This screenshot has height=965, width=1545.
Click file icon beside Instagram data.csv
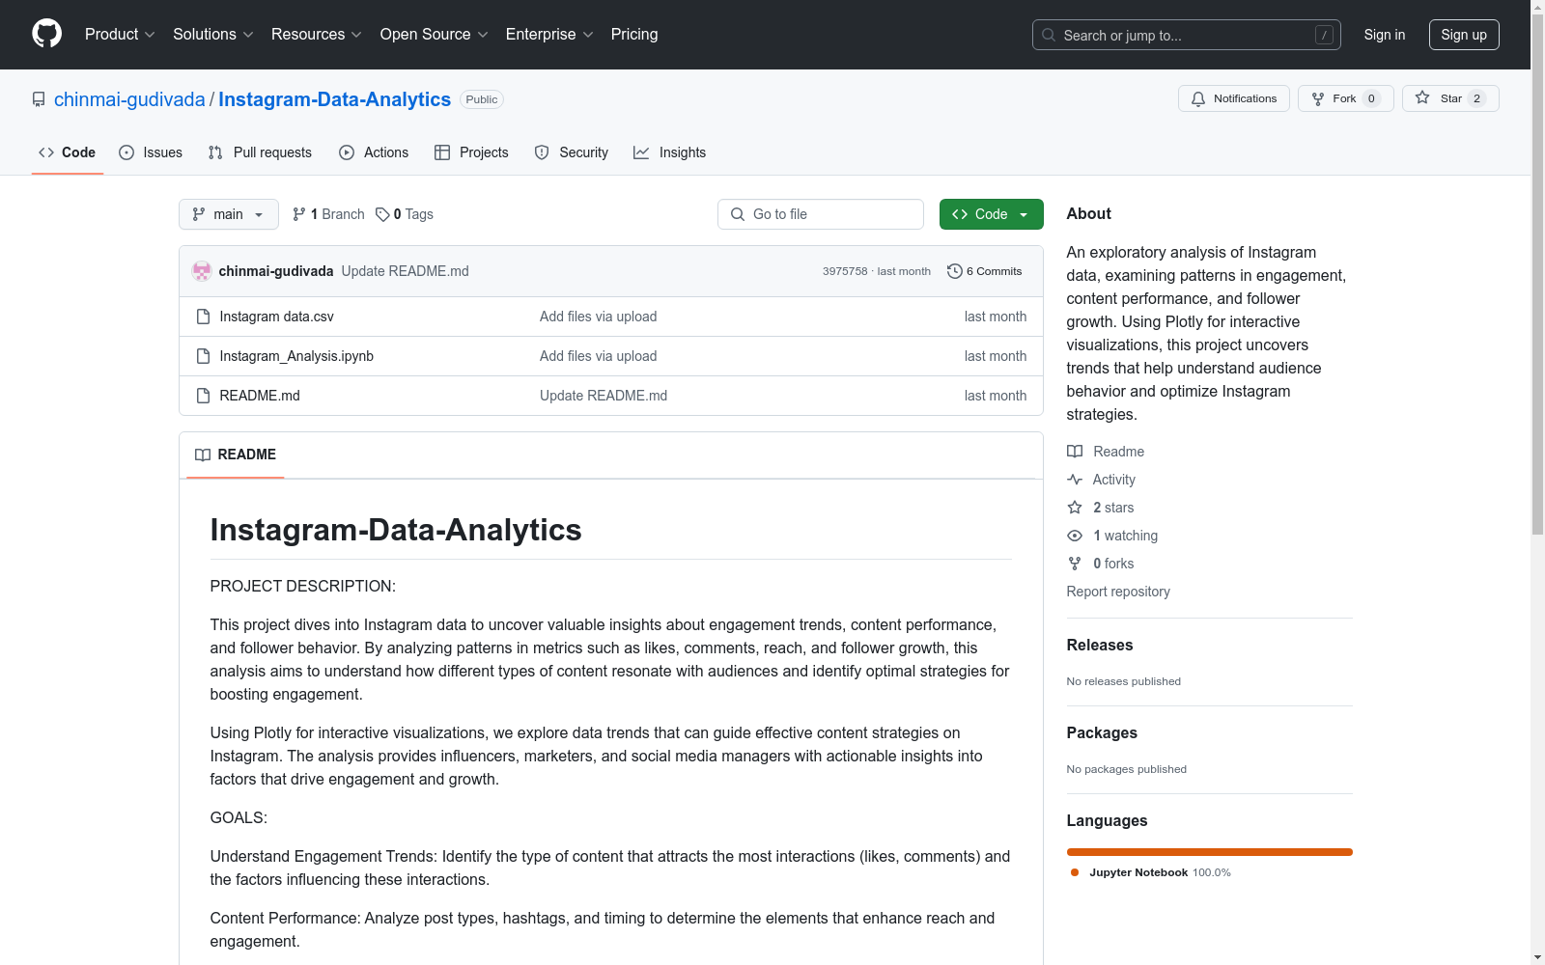click(203, 317)
